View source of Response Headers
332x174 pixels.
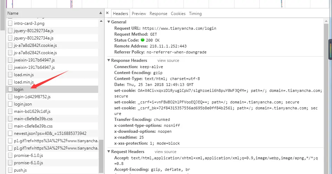(168, 60)
